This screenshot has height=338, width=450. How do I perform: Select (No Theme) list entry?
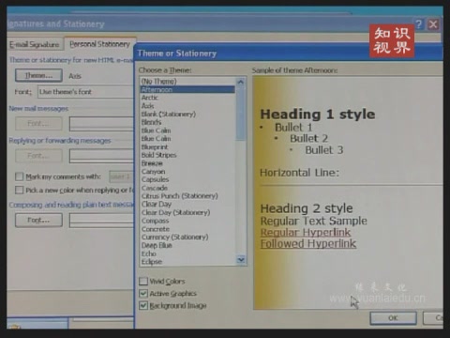click(x=158, y=82)
